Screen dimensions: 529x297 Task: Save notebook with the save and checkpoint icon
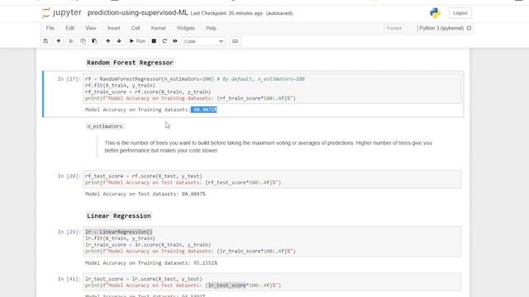tap(45, 41)
